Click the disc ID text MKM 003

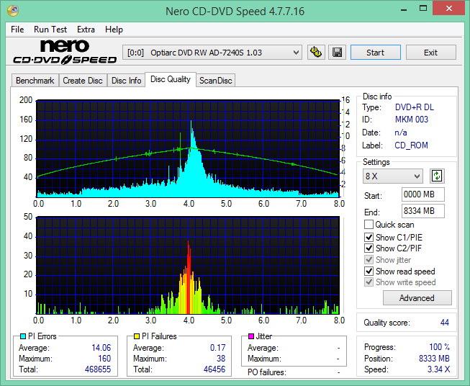[x=412, y=120]
